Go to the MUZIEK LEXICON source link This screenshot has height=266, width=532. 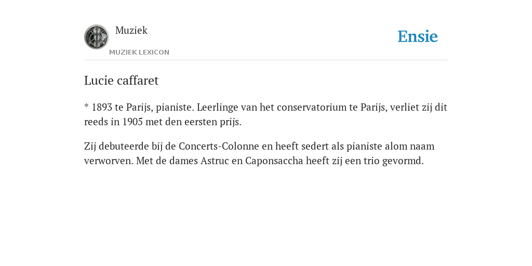(x=139, y=52)
